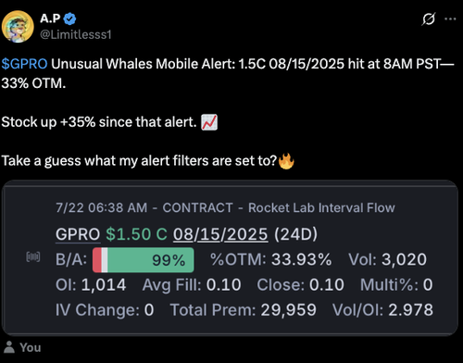Click the person icon beside You
Viewport: 463px width, 363px height.
[x=9, y=347]
